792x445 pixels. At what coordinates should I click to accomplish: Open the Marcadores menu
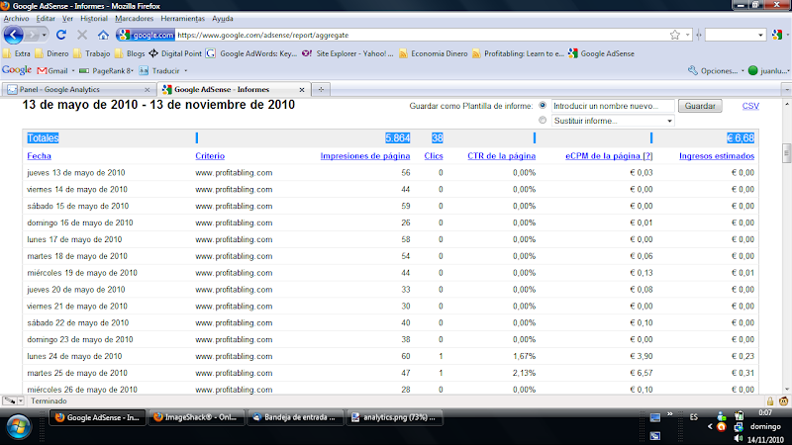(x=134, y=18)
